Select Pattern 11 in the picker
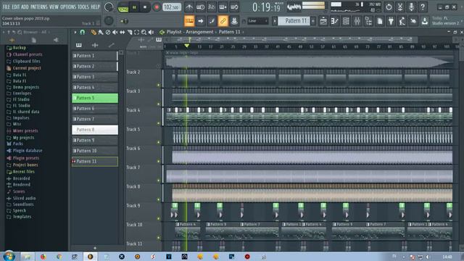This screenshot has height=261, width=464. [95, 161]
